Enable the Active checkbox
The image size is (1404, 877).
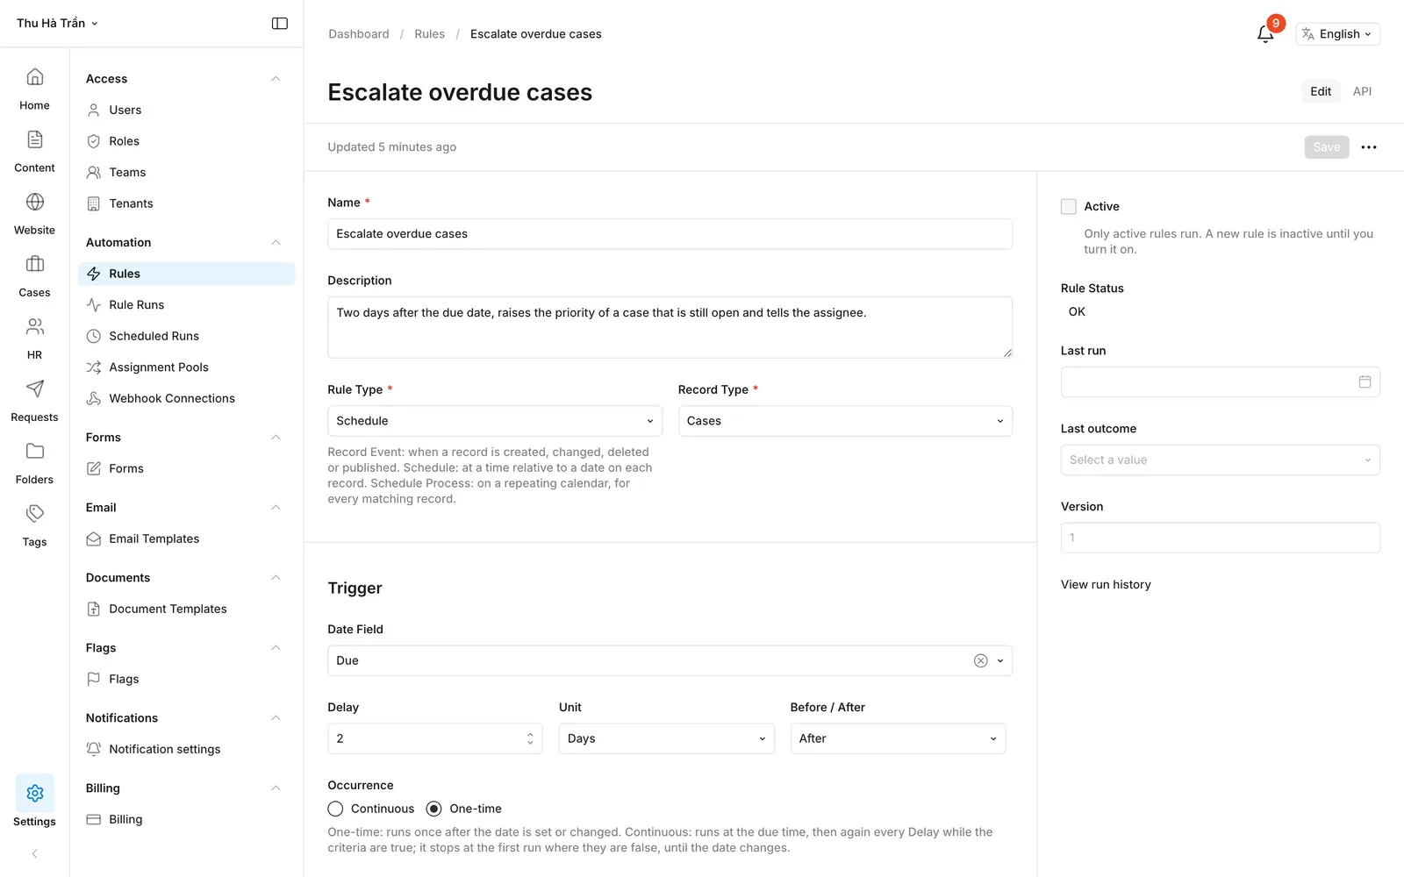(x=1069, y=207)
